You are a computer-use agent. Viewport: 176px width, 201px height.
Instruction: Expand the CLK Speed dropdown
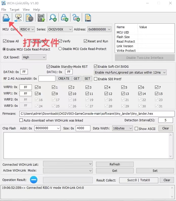(34, 57)
